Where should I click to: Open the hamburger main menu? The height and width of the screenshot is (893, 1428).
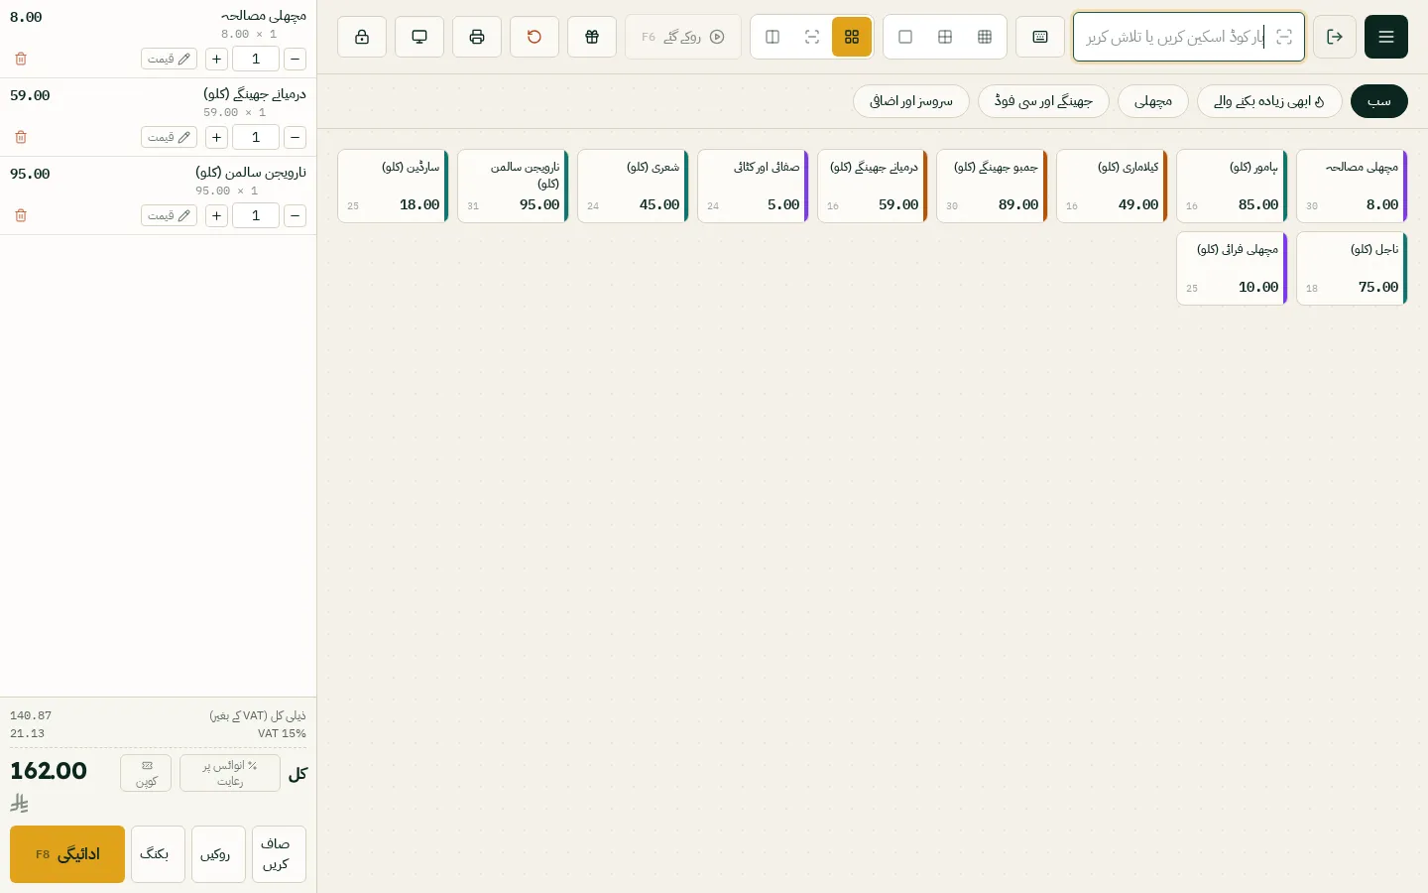click(x=1385, y=37)
